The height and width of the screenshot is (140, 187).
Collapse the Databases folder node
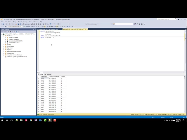coord(4,36)
